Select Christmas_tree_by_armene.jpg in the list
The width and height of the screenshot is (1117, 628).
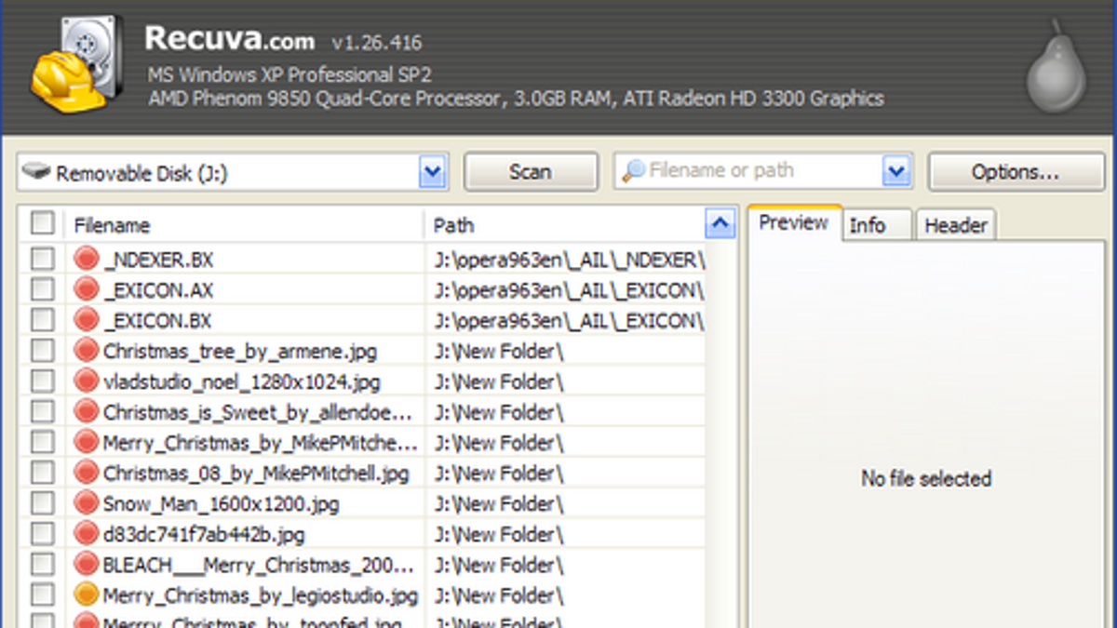[x=240, y=352]
